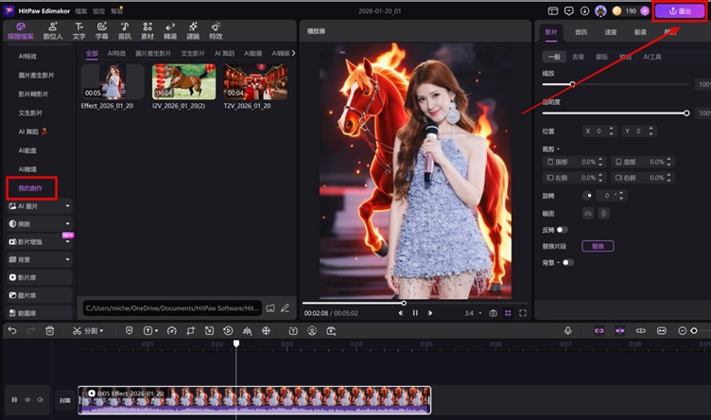Click the 匯出 export button

679,11
